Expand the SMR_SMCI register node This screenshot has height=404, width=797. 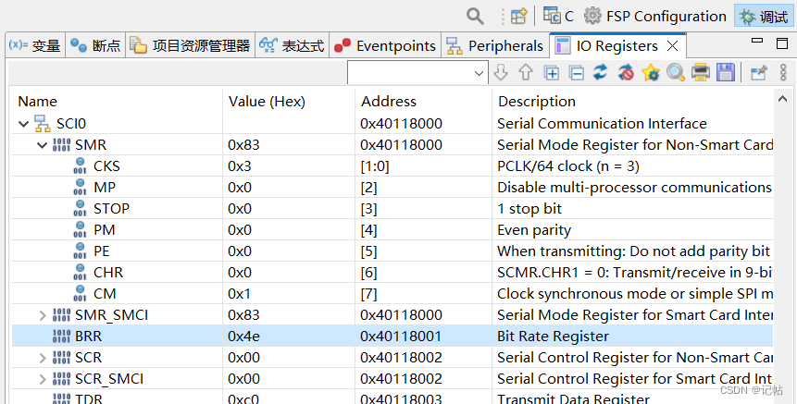point(42,315)
